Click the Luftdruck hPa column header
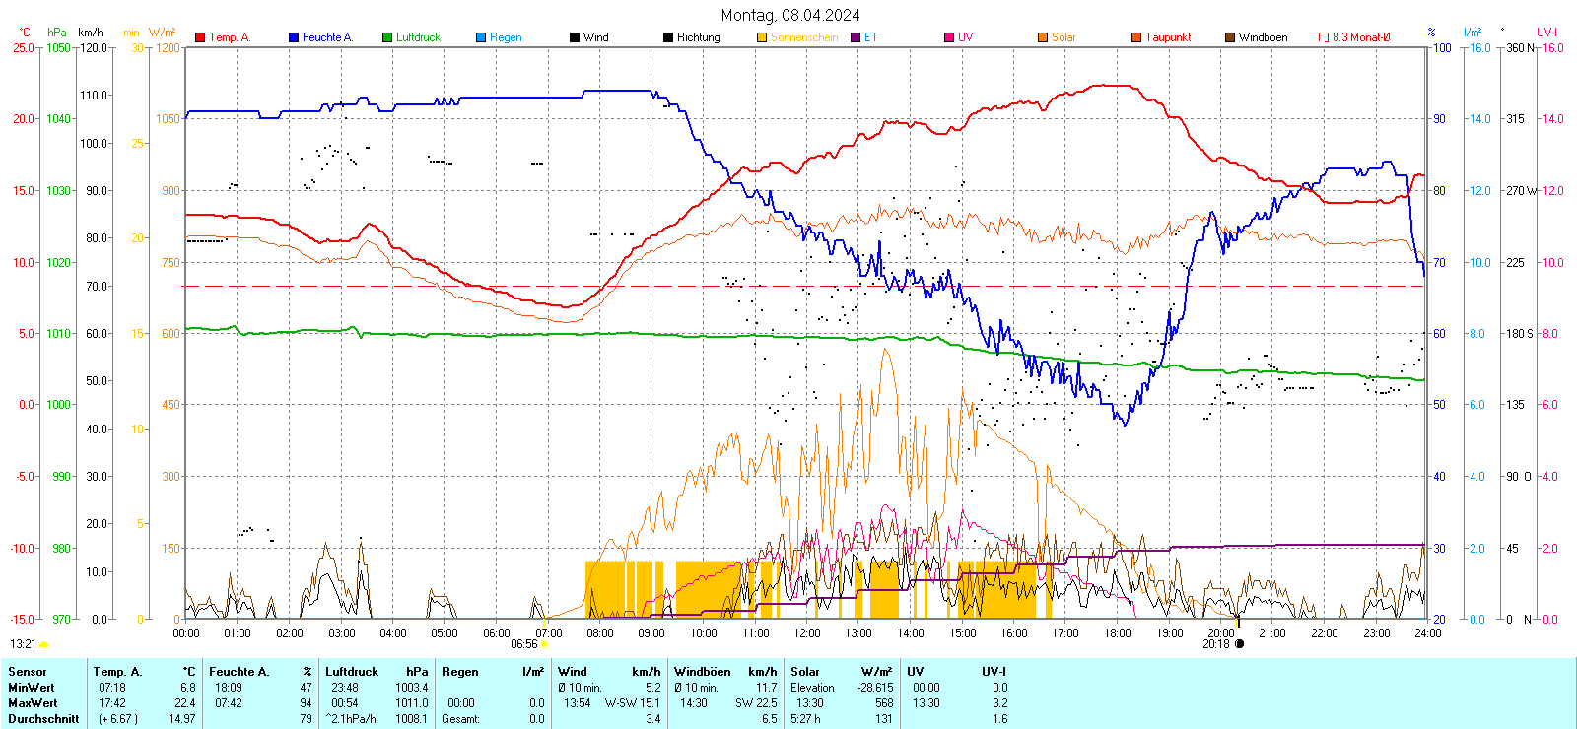Screen dimensions: 1577x729 [x=377, y=672]
